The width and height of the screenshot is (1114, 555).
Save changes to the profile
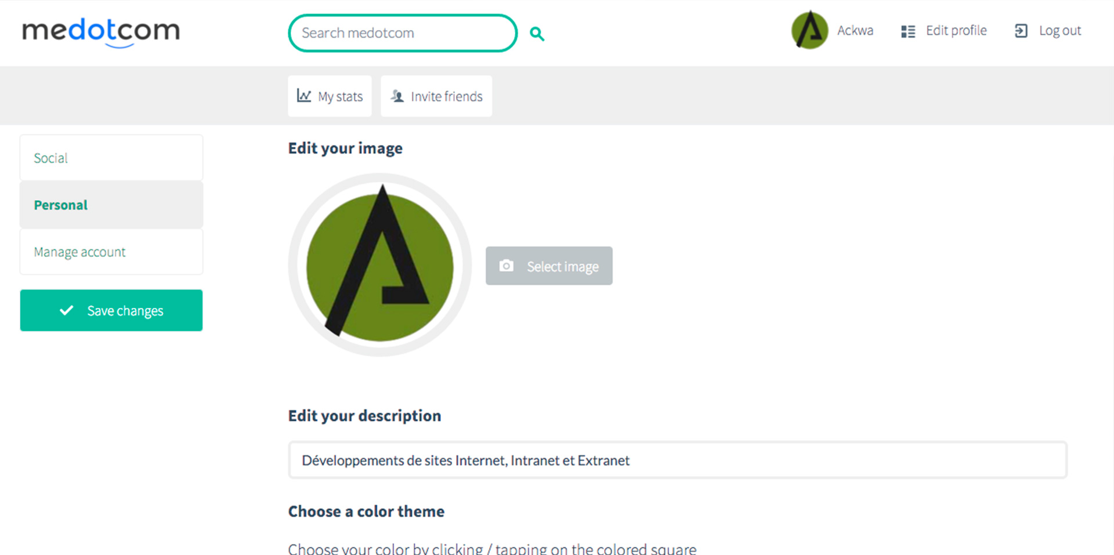111,310
